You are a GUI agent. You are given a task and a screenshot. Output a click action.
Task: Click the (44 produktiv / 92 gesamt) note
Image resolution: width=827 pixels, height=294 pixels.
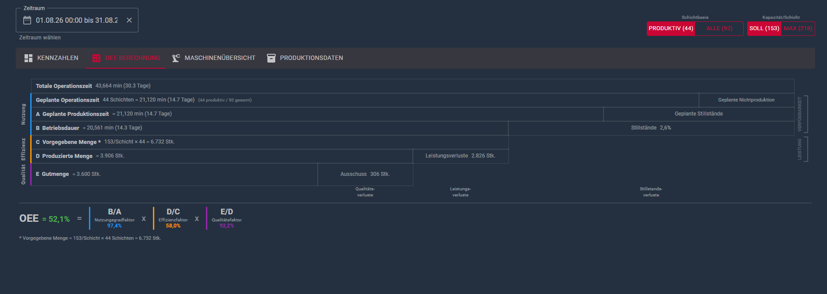pyautogui.click(x=225, y=100)
